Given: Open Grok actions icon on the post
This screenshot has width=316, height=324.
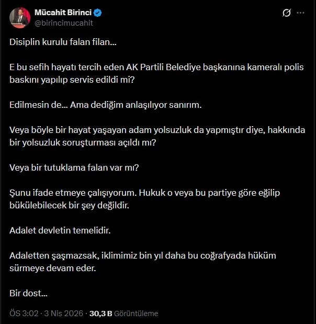Looking at the screenshot, I should (x=286, y=13).
